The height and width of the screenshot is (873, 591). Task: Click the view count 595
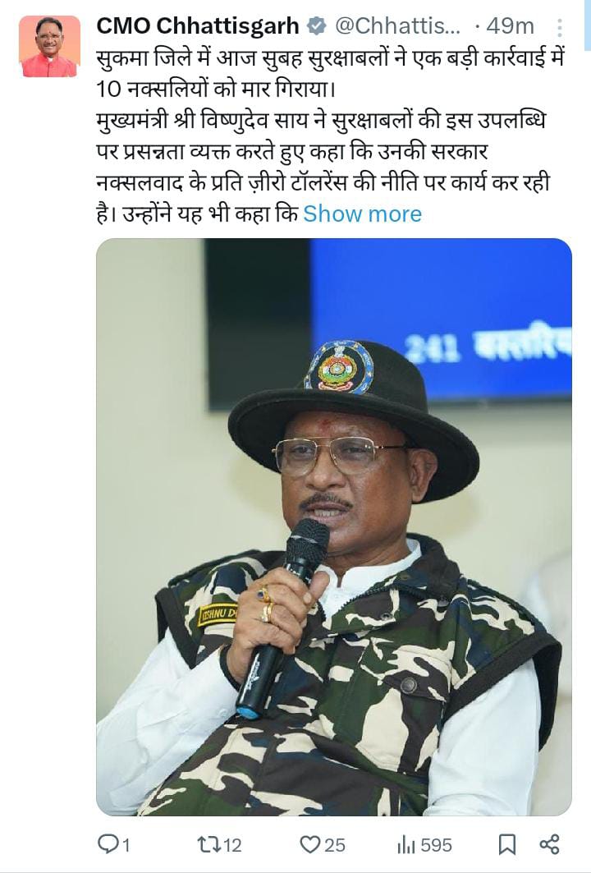(437, 846)
